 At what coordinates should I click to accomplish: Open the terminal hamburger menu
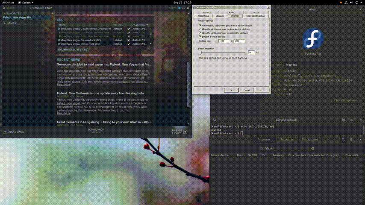(x=351, y=120)
